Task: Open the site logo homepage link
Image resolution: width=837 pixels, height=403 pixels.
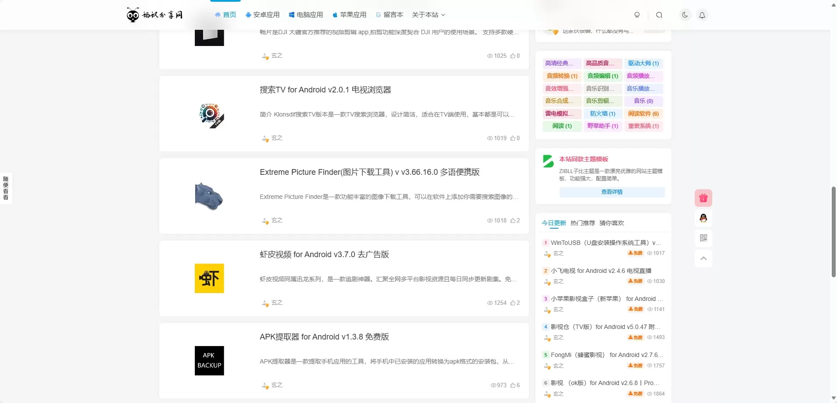Action: point(155,15)
